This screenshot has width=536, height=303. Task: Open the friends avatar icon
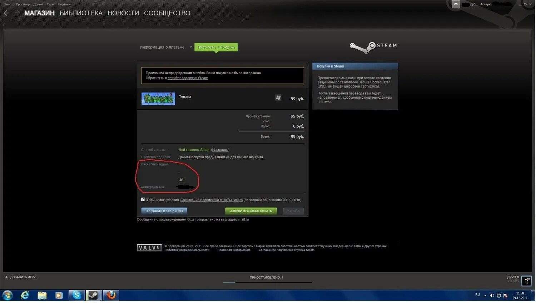pyautogui.click(x=526, y=281)
